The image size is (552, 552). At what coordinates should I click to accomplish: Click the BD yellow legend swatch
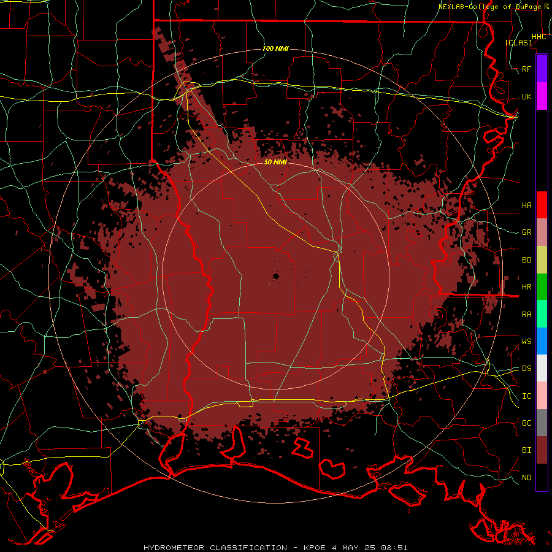pyautogui.click(x=542, y=259)
